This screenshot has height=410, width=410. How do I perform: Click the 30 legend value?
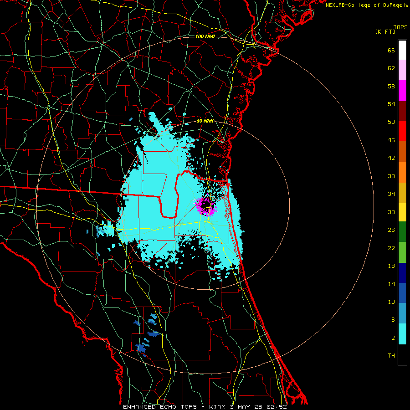click(x=391, y=212)
